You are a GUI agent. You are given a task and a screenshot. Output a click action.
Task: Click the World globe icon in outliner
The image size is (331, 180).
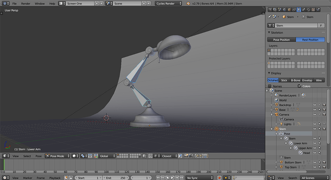pos(276,100)
